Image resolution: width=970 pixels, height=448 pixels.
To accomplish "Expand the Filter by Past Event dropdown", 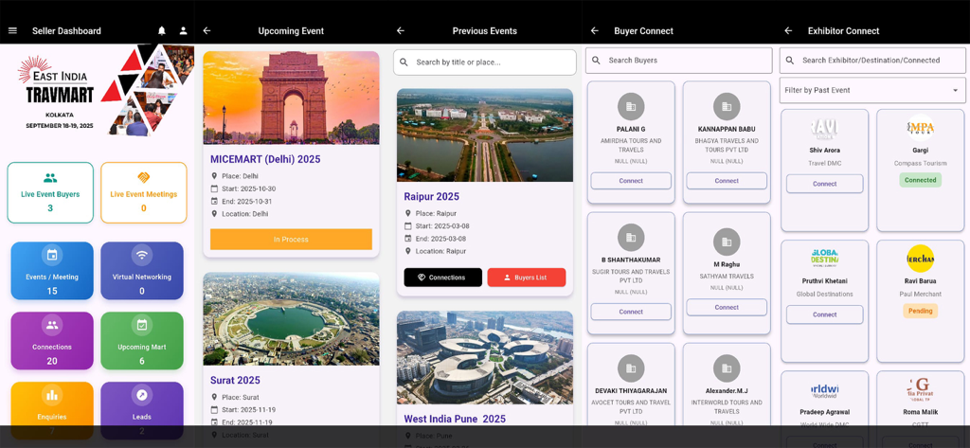I will pyautogui.click(x=872, y=90).
